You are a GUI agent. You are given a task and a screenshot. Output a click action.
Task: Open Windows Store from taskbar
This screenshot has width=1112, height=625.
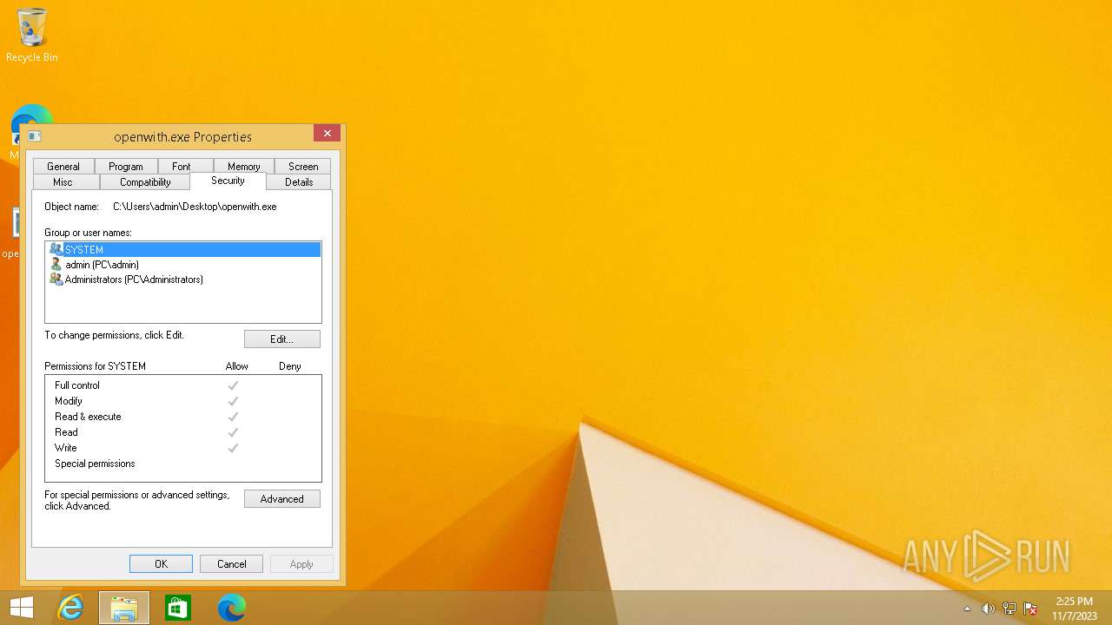(178, 608)
